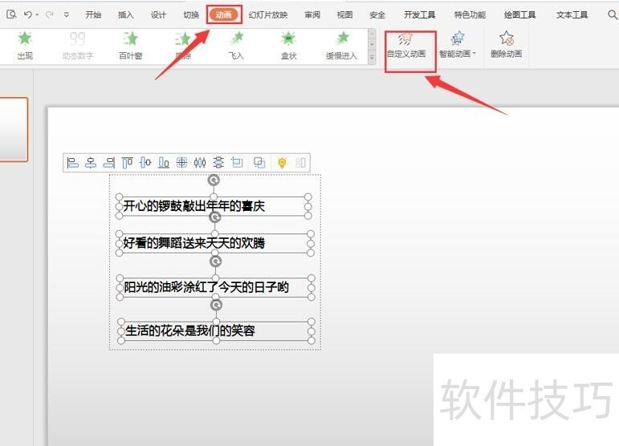The height and width of the screenshot is (446, 619).
Task: Select text box 好看的舞蹈送来天天的欢腾
Action: (x=214, y=243)
